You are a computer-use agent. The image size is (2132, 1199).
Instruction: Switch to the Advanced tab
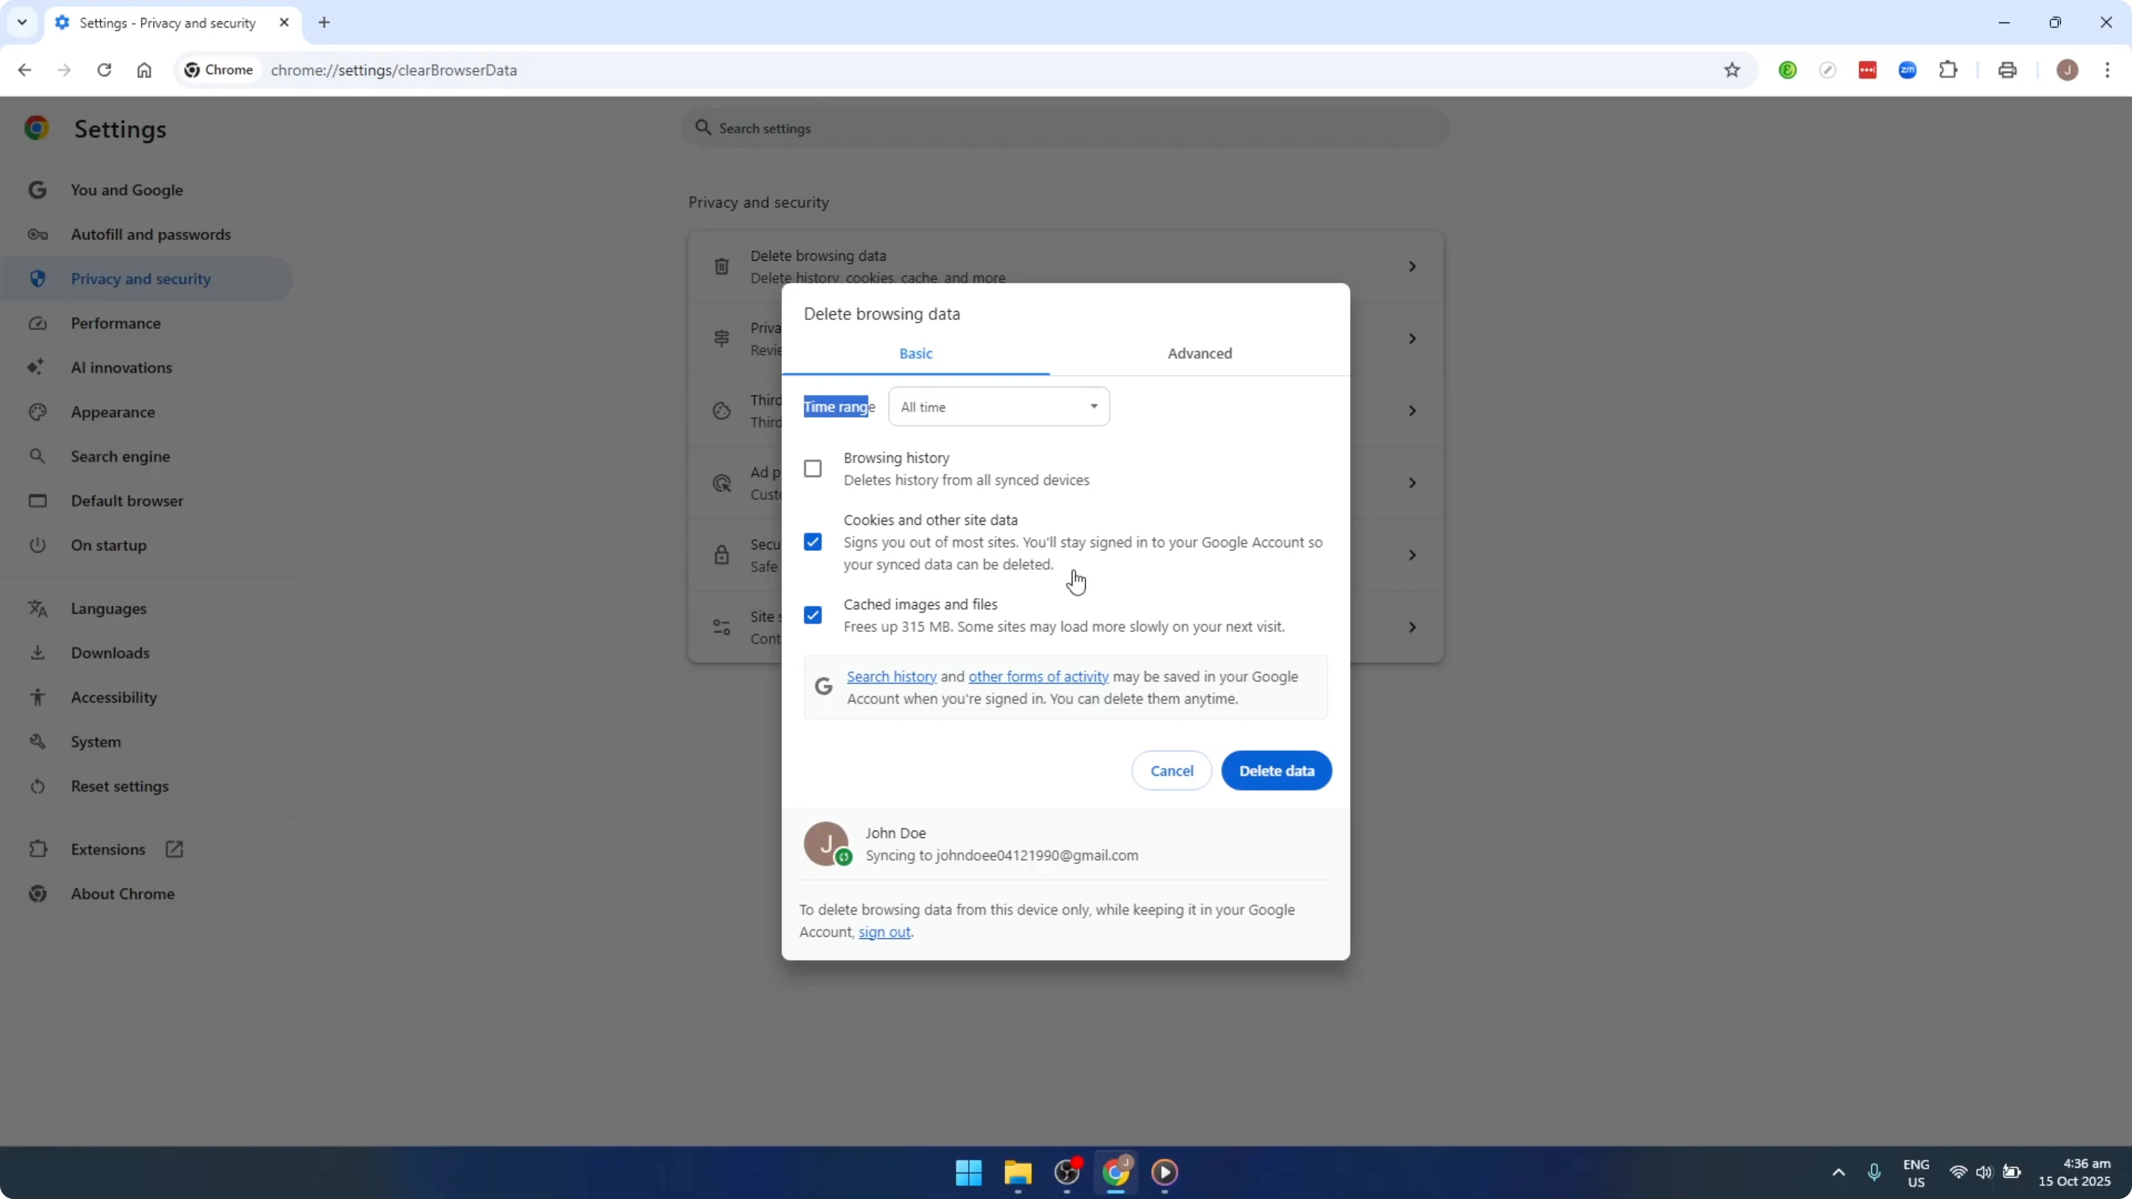[x=1199, y=353]
